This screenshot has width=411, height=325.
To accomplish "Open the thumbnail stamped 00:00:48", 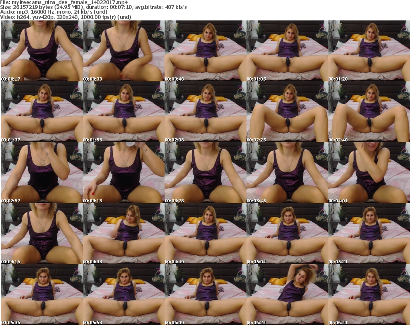I will pyautogui.click(x=205, y=51).
